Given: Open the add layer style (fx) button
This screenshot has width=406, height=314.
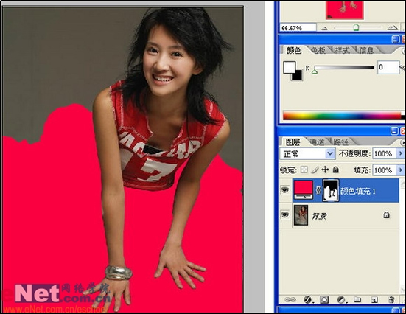Looking at the screenshot, I should click(308, 300).
